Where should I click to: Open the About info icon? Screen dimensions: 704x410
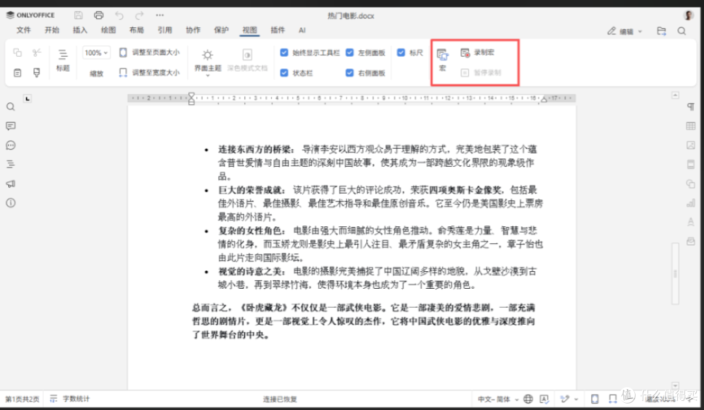pyautogui.click(x=11, y=203)
